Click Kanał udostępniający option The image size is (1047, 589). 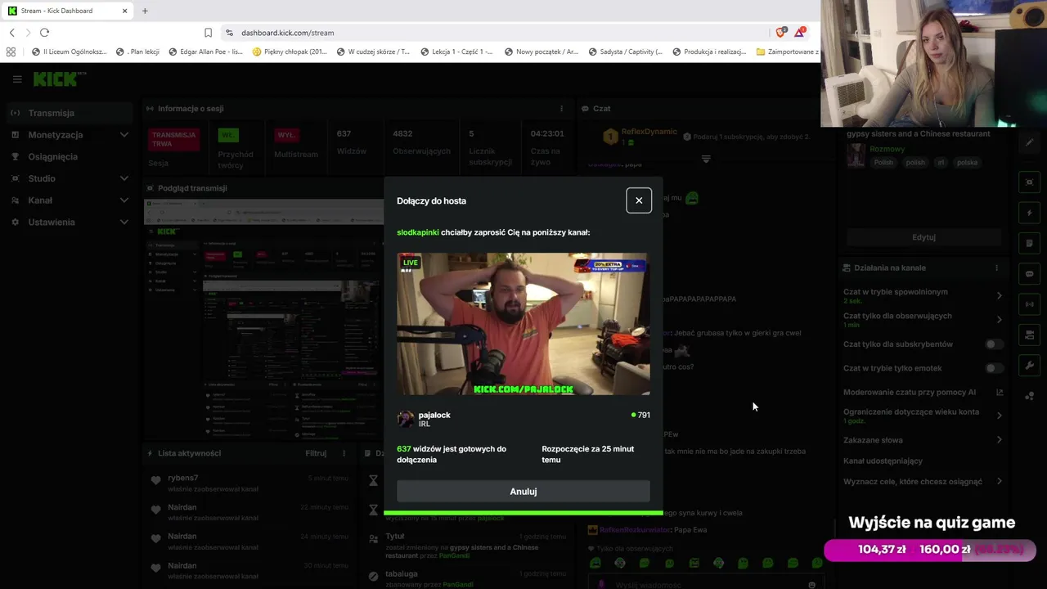tap(883, 461)
